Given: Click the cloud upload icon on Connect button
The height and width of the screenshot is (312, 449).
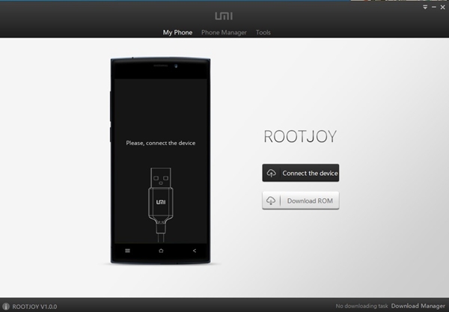Looking at the screenshot, I should (x=271, y=173).
